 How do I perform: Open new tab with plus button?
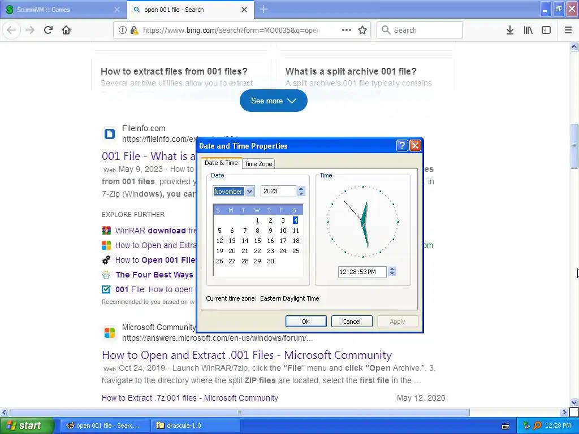click(x=263, y=9)
